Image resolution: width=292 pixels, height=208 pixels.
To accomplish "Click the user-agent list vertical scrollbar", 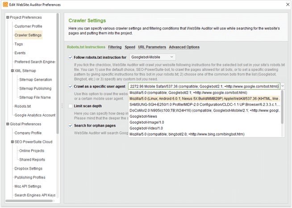I will point(282,107).
